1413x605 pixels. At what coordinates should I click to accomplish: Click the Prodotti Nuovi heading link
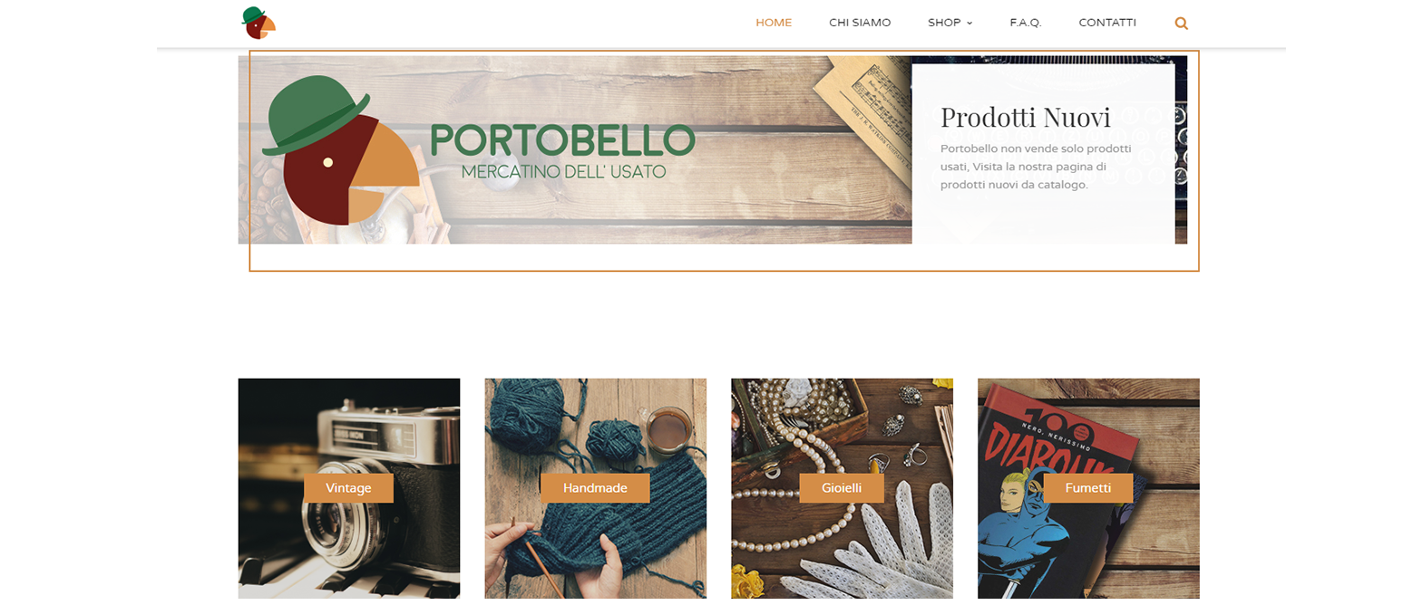tap(1025, 117)
